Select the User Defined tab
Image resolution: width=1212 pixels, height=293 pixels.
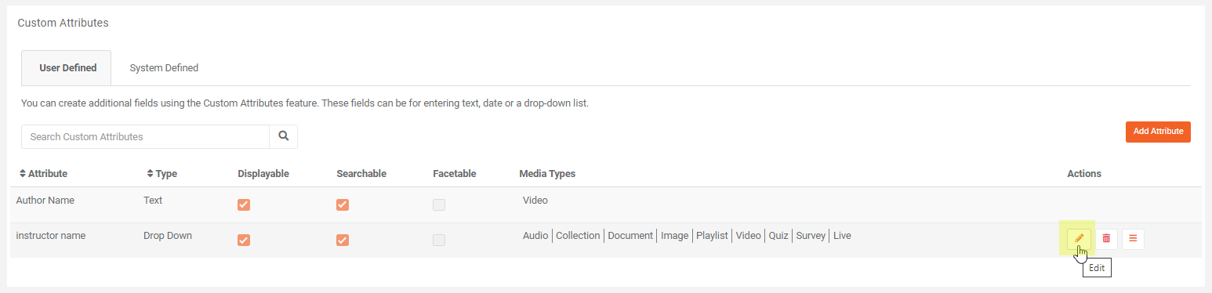click(x=67, y=68)
